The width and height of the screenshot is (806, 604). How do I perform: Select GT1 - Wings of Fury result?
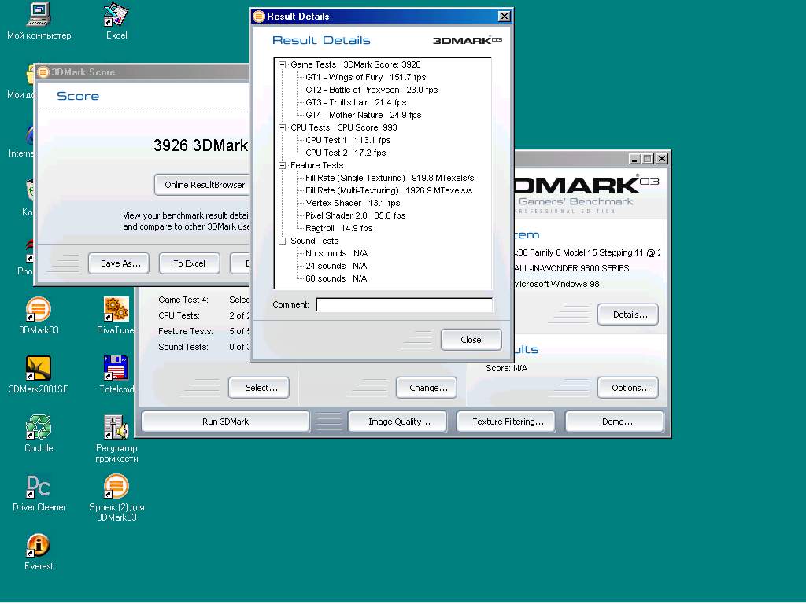pyautogui.click(x=344, y=77)
